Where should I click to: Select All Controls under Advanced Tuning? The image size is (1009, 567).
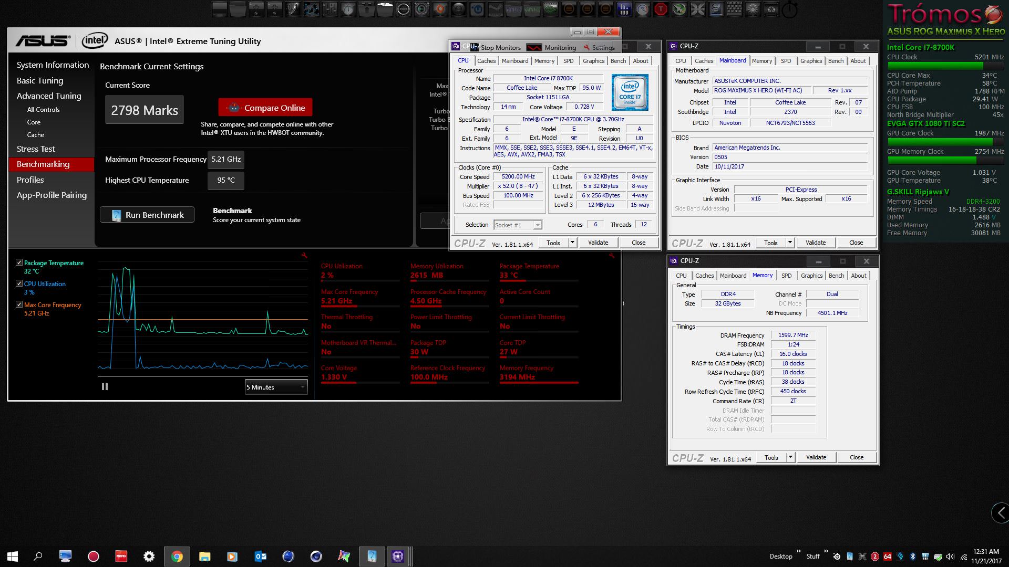[x=43, y=110]
